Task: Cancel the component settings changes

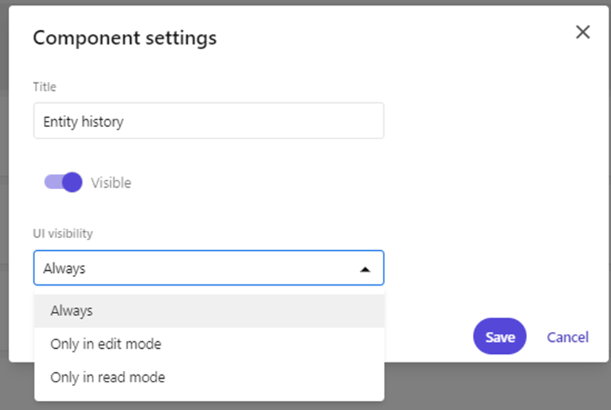Action: [x=567, y=337]
